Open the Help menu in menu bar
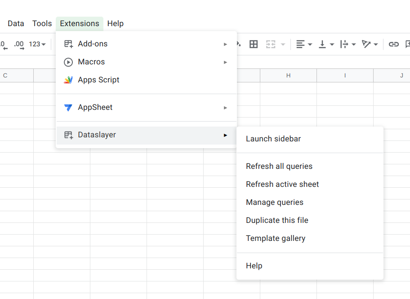The width and height of the screenshot is (410, 299). [115, 23]
